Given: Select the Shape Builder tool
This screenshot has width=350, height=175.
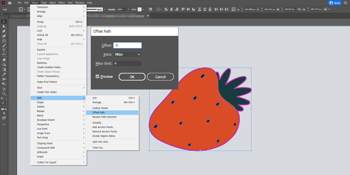Looking at the screenshot, I should point(4,64).
